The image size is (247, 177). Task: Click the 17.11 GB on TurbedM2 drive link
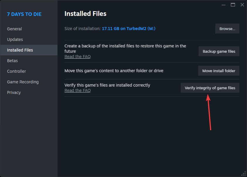pos(128,29)
